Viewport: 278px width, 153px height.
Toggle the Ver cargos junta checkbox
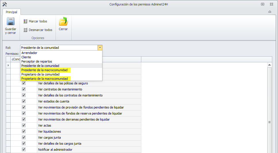[24, 137]
